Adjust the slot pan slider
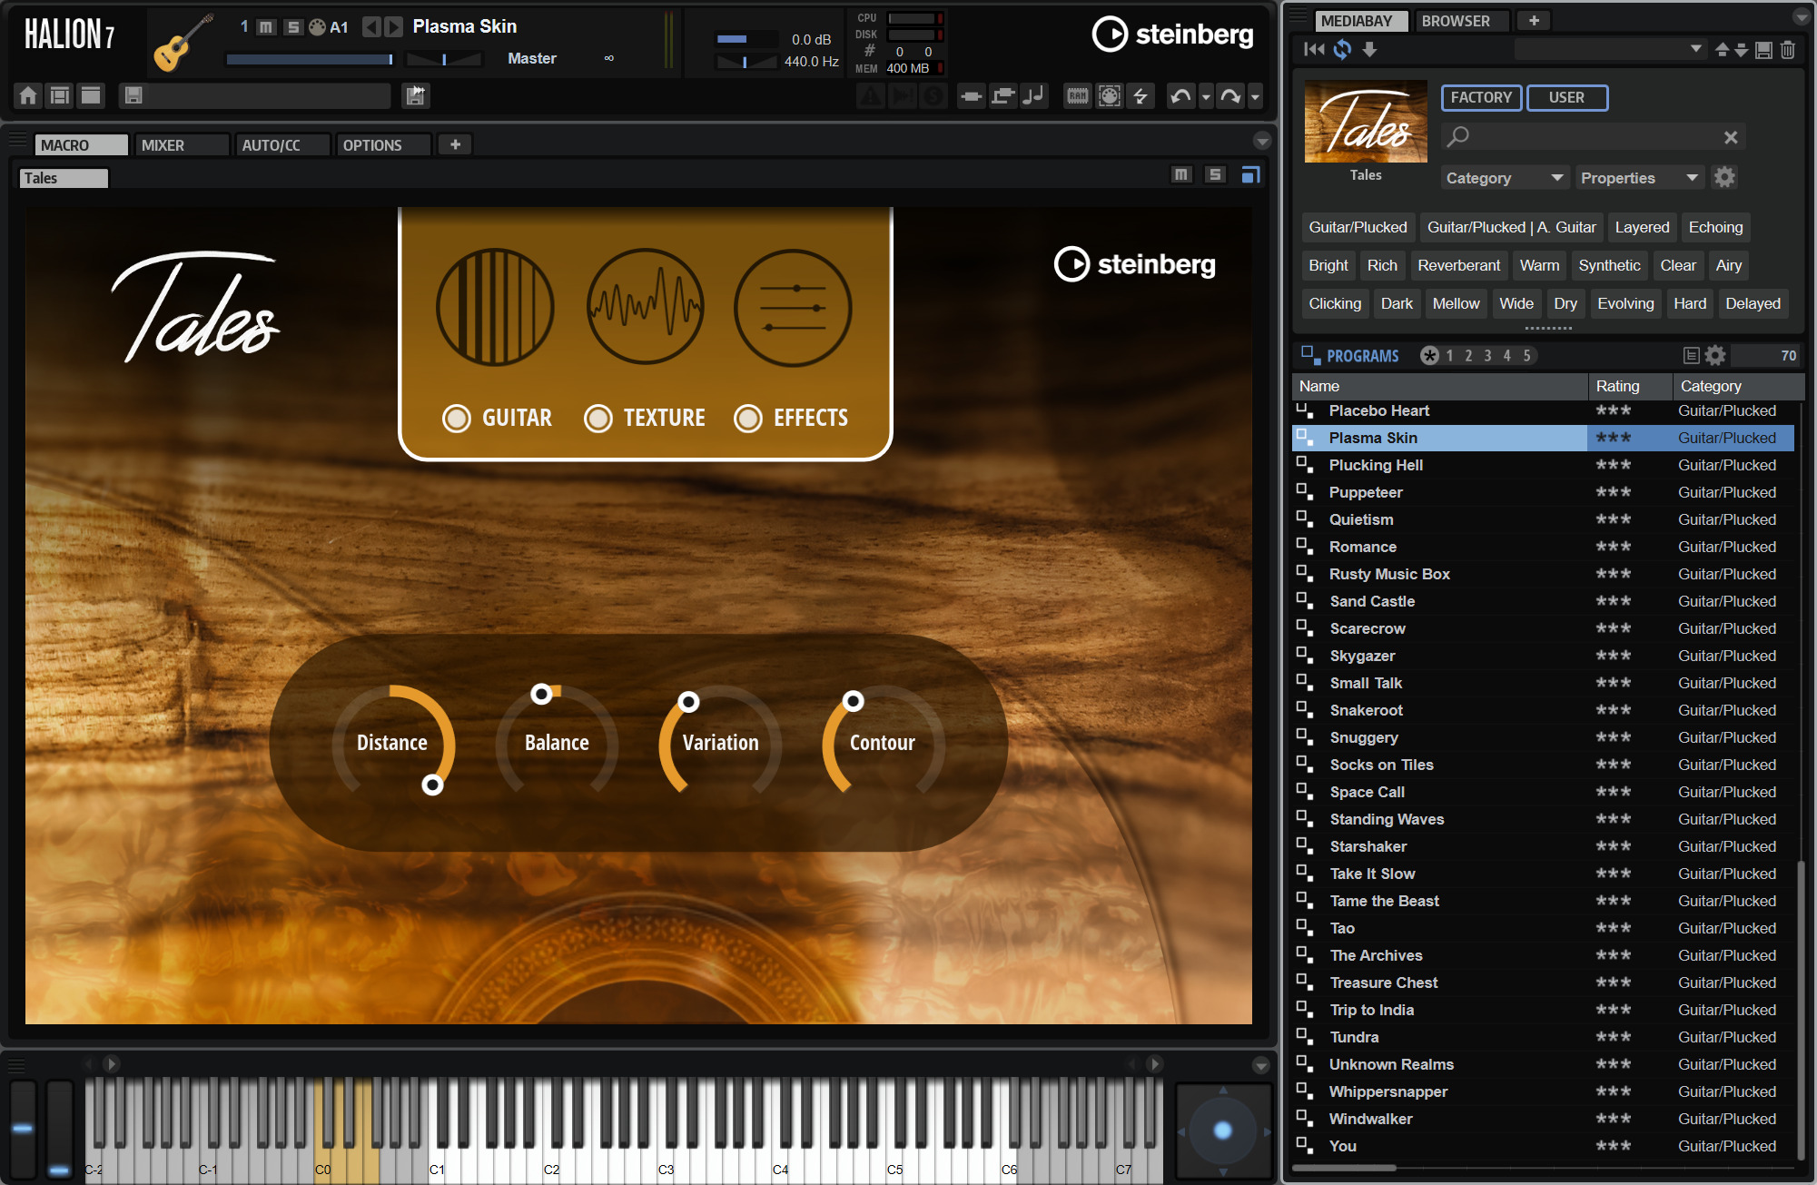The width and height of the screenshot is (1817, 1185). click(443, 59)
